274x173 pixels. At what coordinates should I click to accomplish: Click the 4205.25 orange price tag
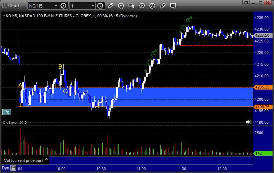[263, 87]
